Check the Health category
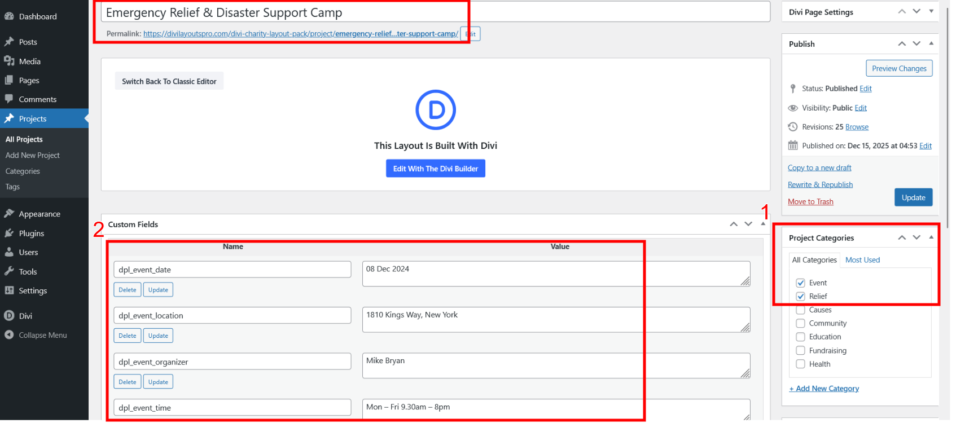This screenshot has height=423, width=956. point(800,364)
